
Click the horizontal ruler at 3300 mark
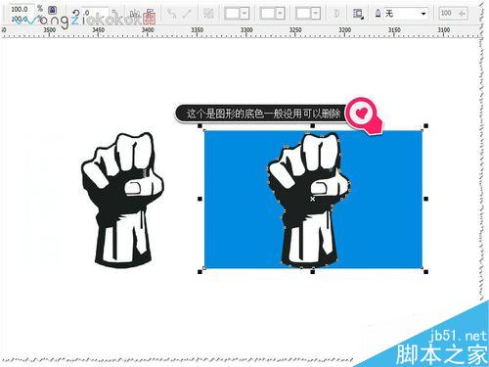[246, 31]
